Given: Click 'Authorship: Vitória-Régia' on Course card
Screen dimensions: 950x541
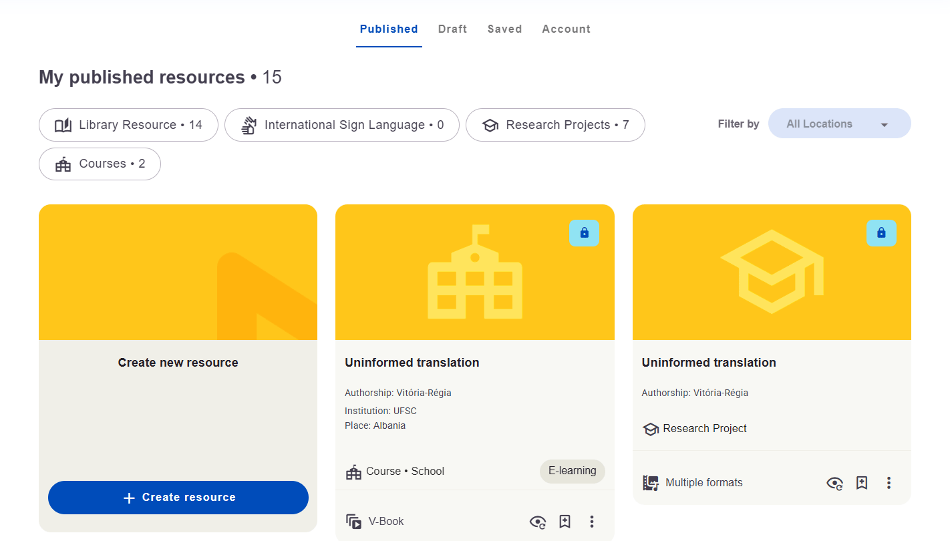Looking at the screenshot, I should click(x=398, y=393).
